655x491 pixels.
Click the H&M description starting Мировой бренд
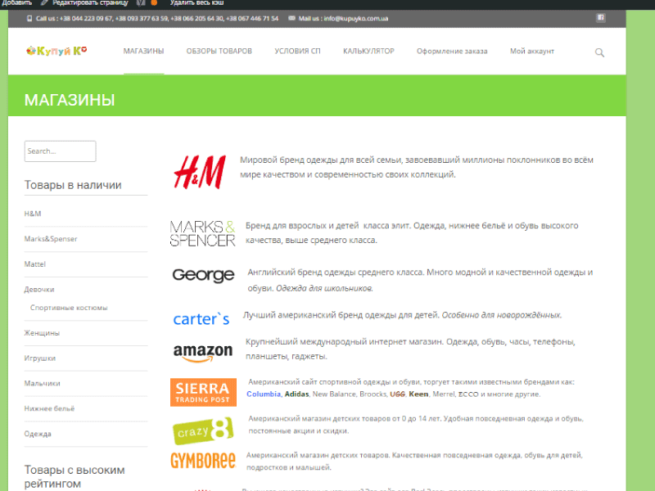pyautogui.click(x=417, y=167)
